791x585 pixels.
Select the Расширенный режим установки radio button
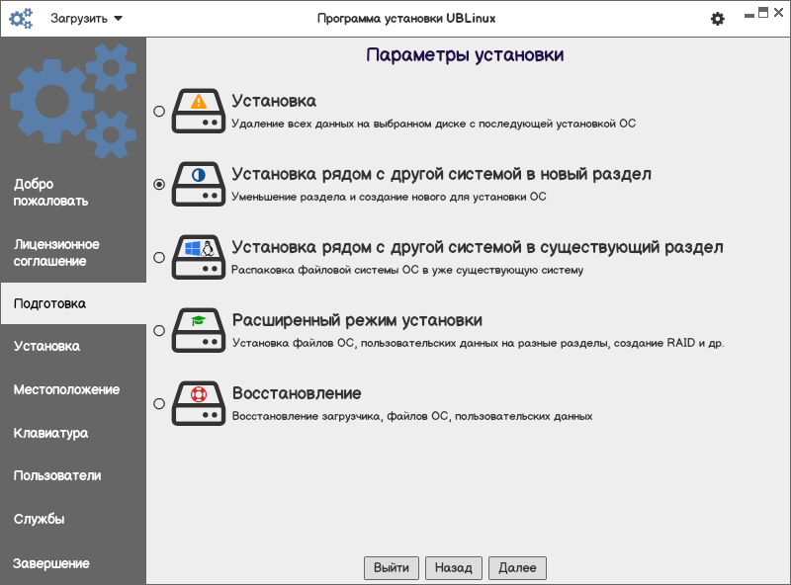tap(159, 330)
